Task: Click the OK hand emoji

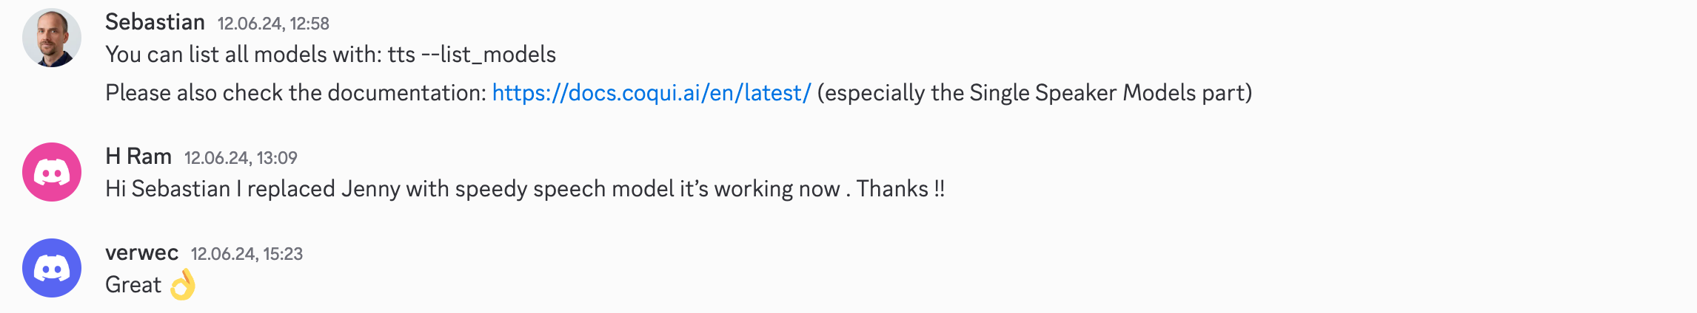Action: [182, 285]
